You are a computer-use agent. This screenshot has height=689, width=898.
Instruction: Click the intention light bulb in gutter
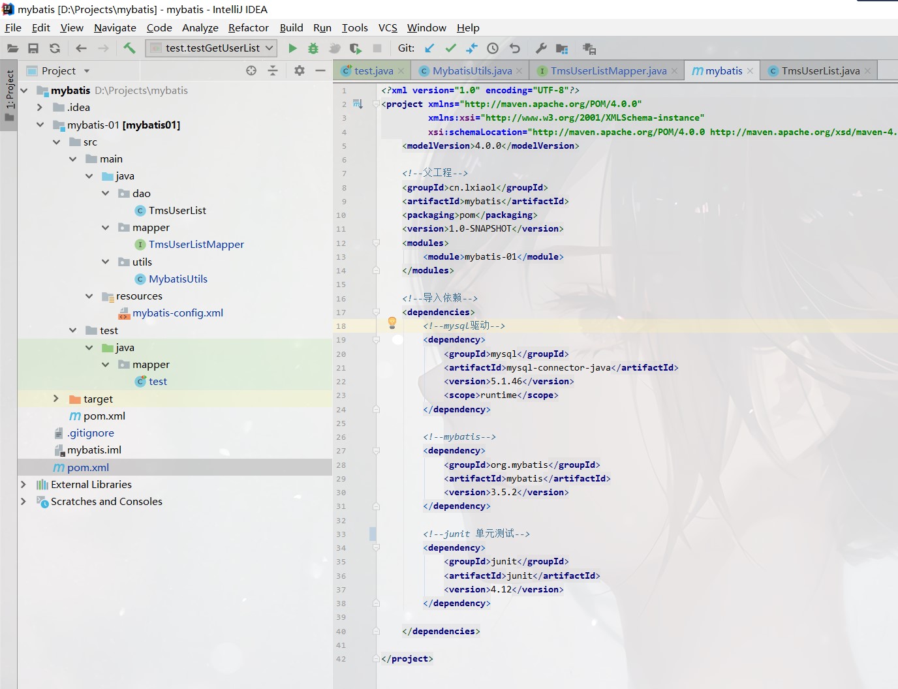(x=392, y=322)
